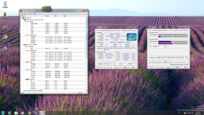
Task: Click the Voltages icon under Intel Core i5-2500K
Action: tap(27, 47)
